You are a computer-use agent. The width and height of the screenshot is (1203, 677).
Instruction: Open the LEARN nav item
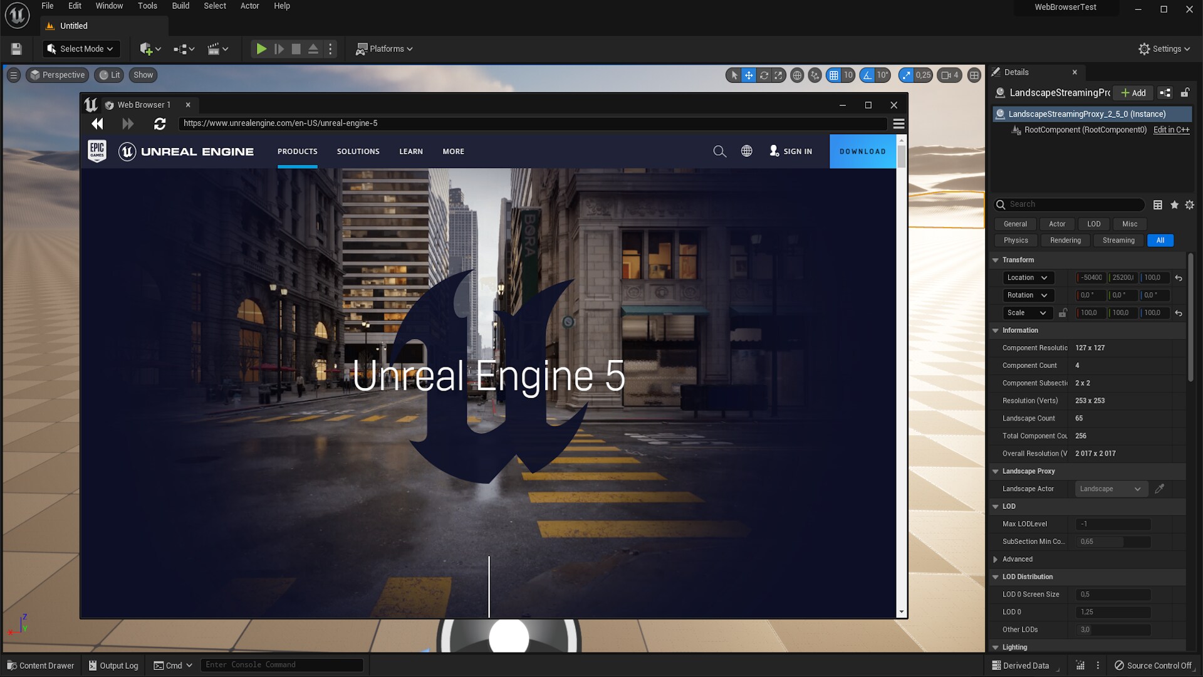coord(411,151)
